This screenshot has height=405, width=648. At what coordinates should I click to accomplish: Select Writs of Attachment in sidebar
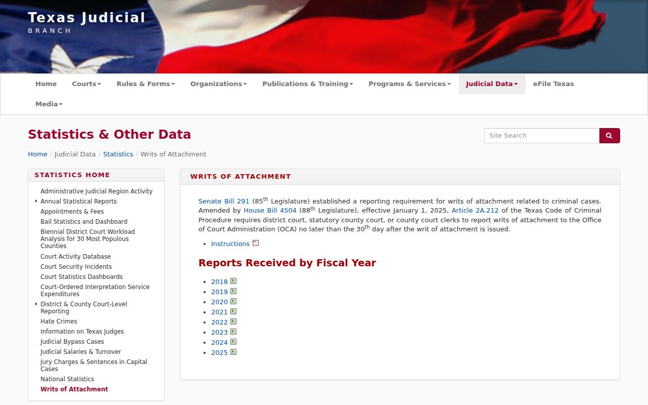pyautogui.click(x=74, y=389)
